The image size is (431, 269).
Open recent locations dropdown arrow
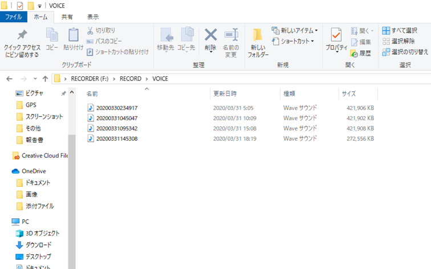pyautogui.click(x=35, y=79)
